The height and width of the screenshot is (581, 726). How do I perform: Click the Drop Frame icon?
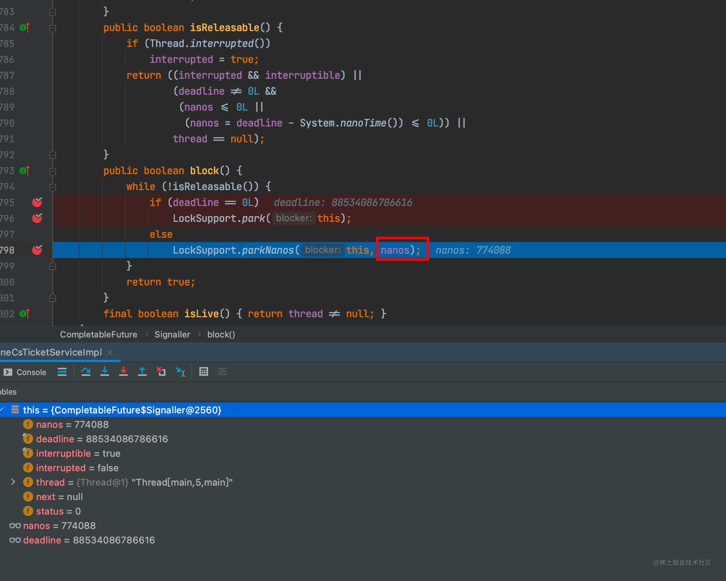(x=161, y=371)
